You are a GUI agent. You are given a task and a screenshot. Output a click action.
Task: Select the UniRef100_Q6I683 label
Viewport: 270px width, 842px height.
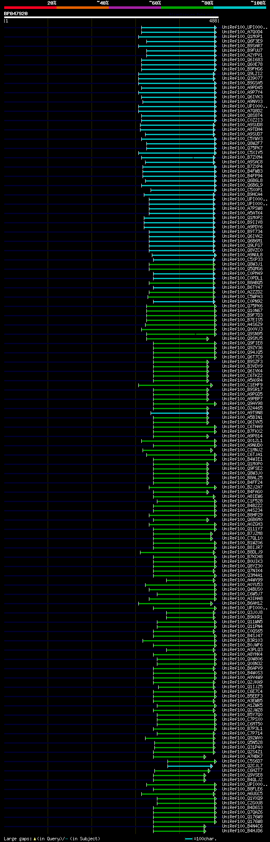coord(242,60)
